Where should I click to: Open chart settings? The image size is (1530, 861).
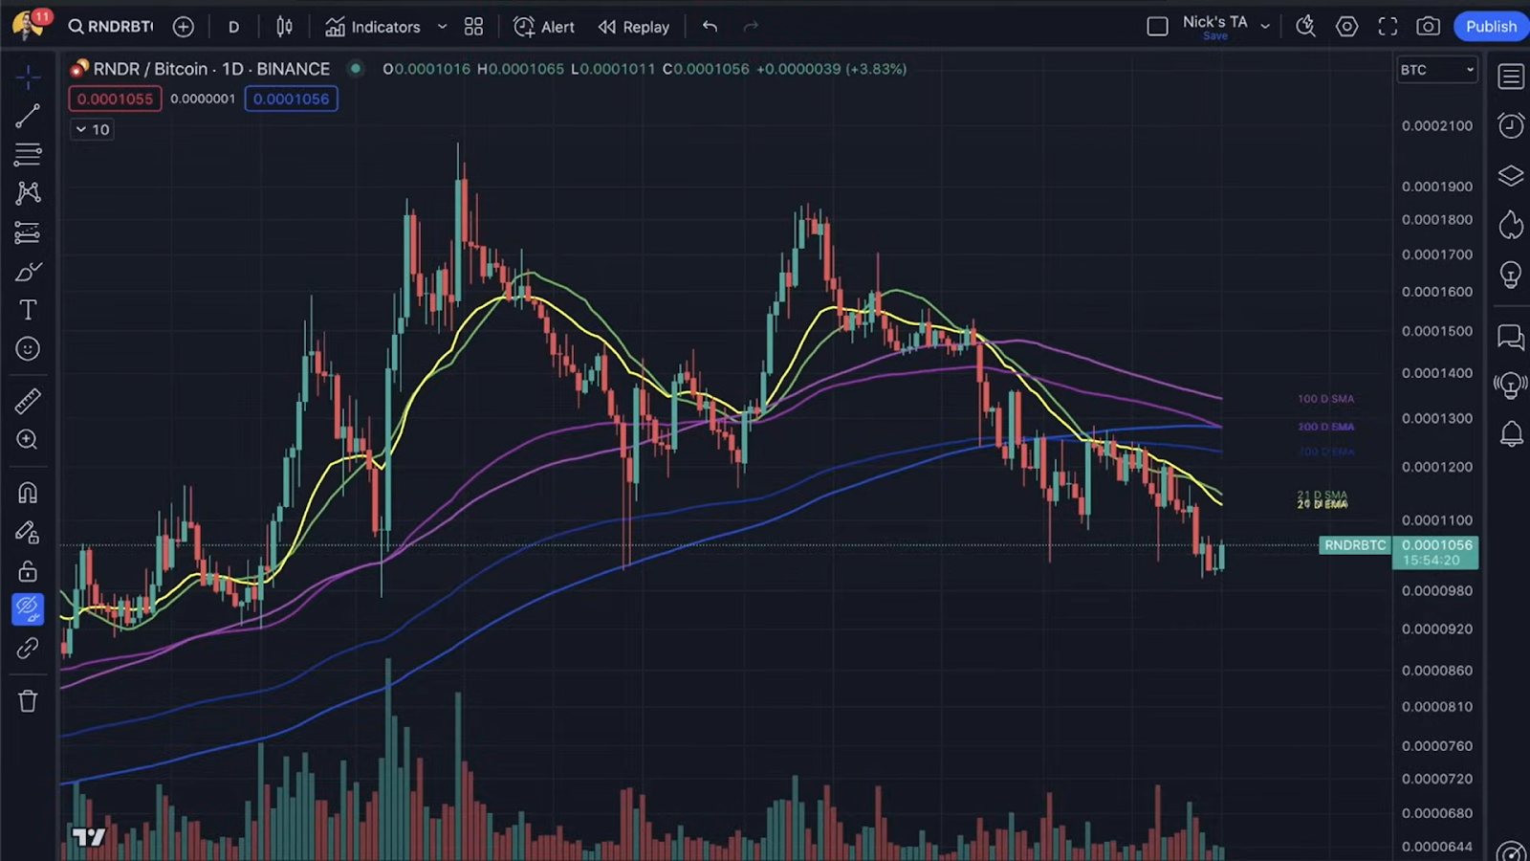(x=1346, y=27)
